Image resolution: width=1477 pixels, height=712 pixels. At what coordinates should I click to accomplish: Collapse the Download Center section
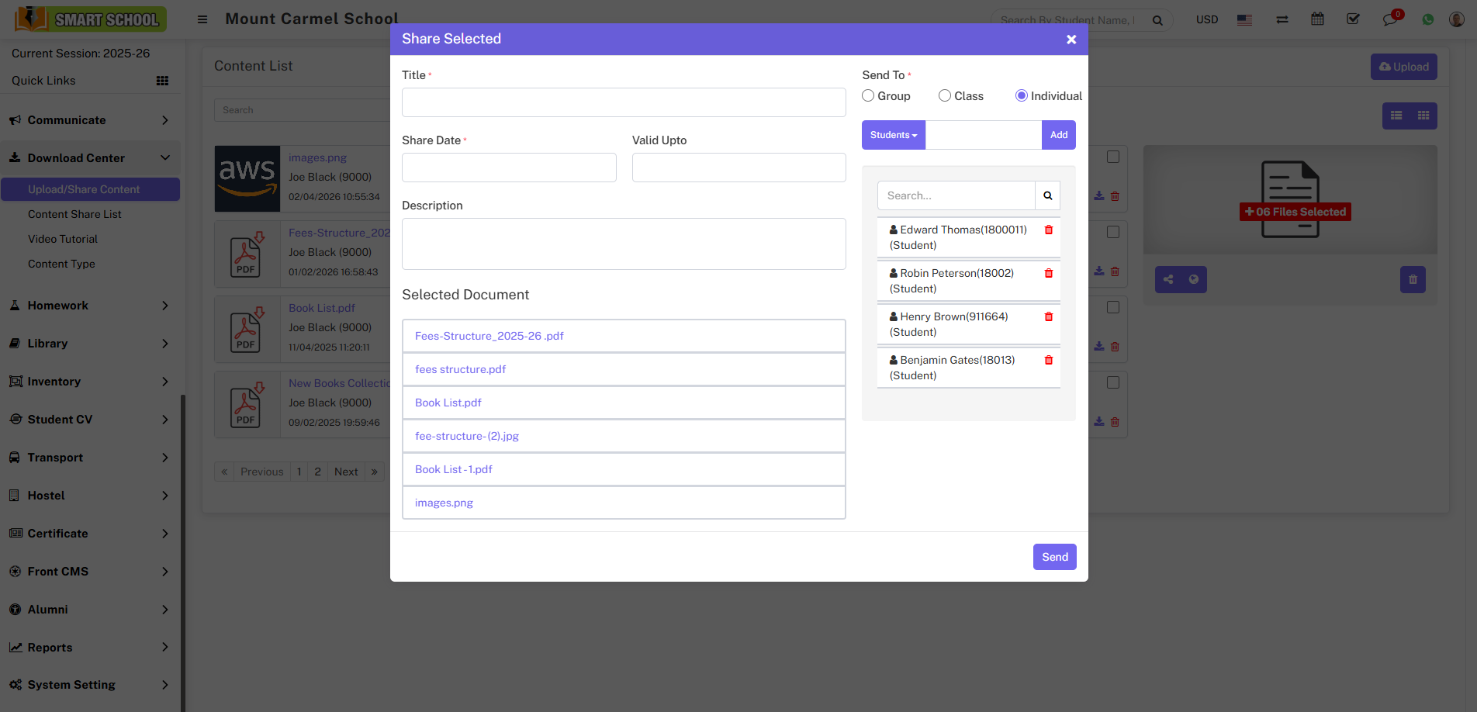click(90, 158)
